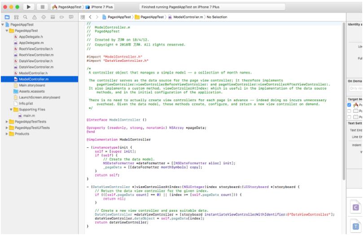Viewport: 364px width, 235px height.
Task: Collapse the PagedAppTest project root
Action: tap(3, 25)
